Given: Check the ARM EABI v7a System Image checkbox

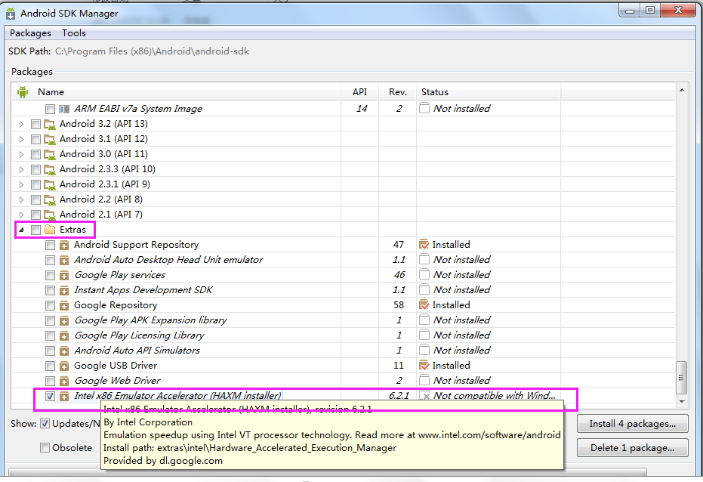Looking at the screenshot, I should pyautogui.click(x=50, y=109).
